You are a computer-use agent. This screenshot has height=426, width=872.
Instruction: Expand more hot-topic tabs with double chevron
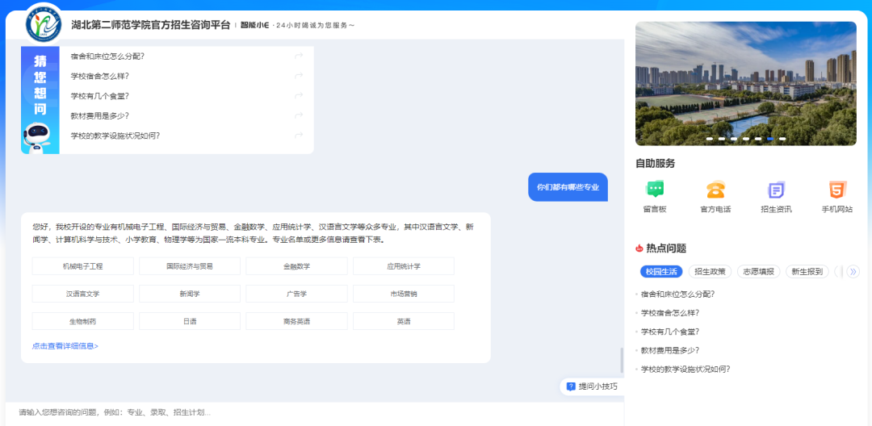[x=853, y=272]
